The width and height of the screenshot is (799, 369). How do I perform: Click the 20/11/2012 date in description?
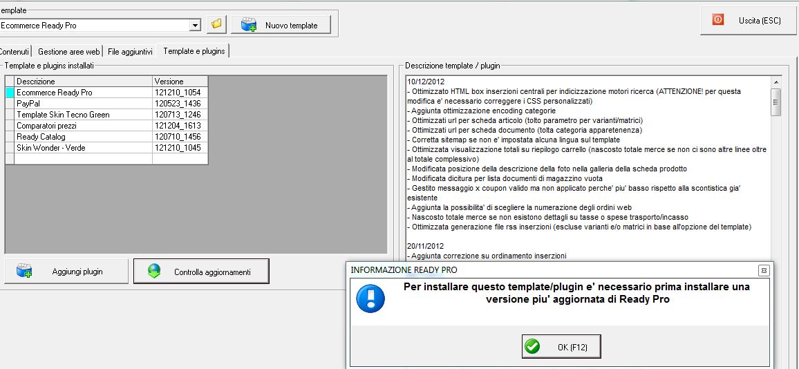426,246
